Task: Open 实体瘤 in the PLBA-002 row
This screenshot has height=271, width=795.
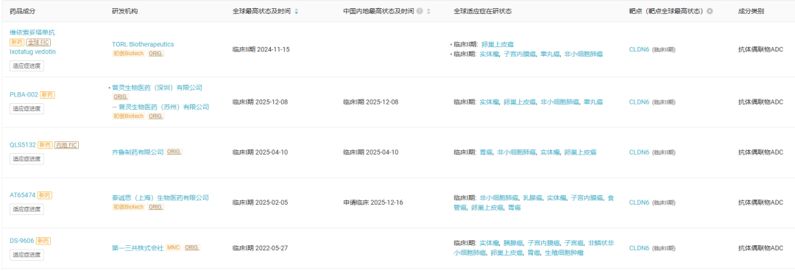Action: [x=490, y=102]
